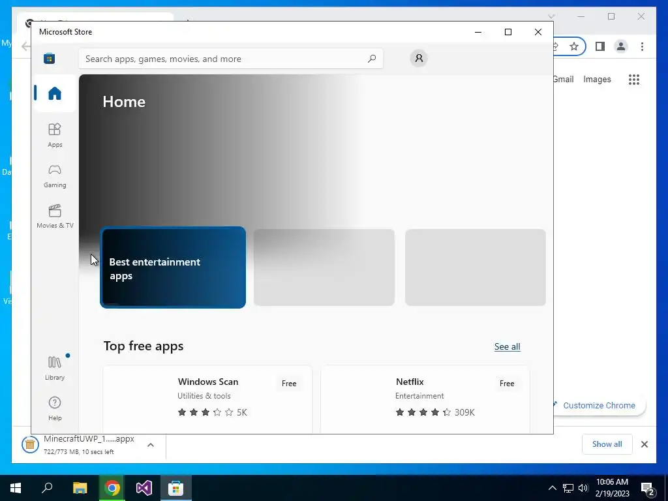Click Free button for Windows Scan
This screenshot has width=668, height=501.
289,384
